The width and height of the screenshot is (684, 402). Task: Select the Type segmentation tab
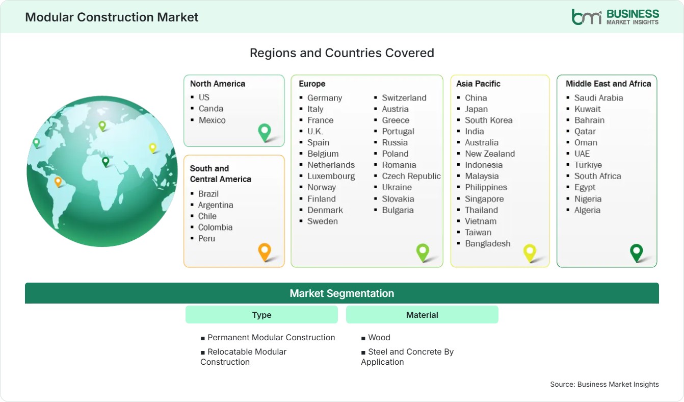(x=261, y=315)
